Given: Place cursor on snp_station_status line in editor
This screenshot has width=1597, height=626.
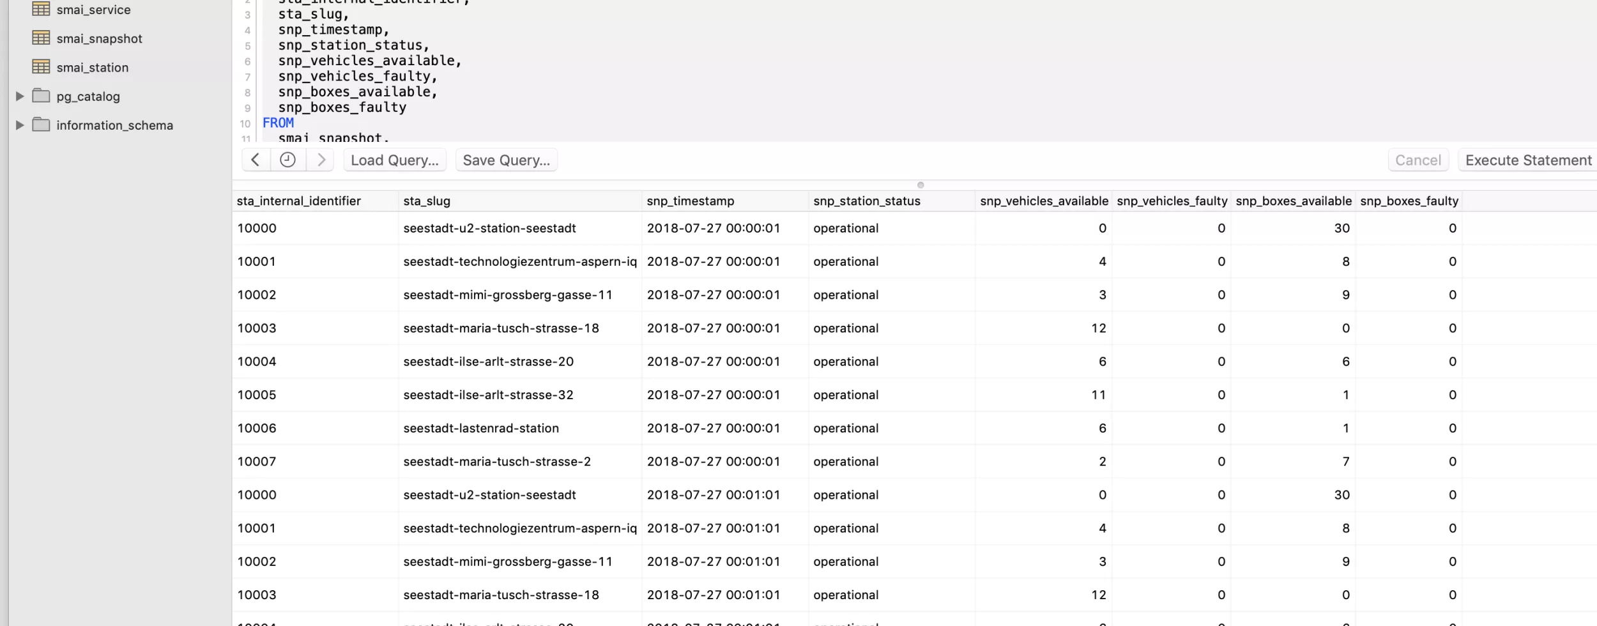Looking at the screenshot, I should coord(353,45).
